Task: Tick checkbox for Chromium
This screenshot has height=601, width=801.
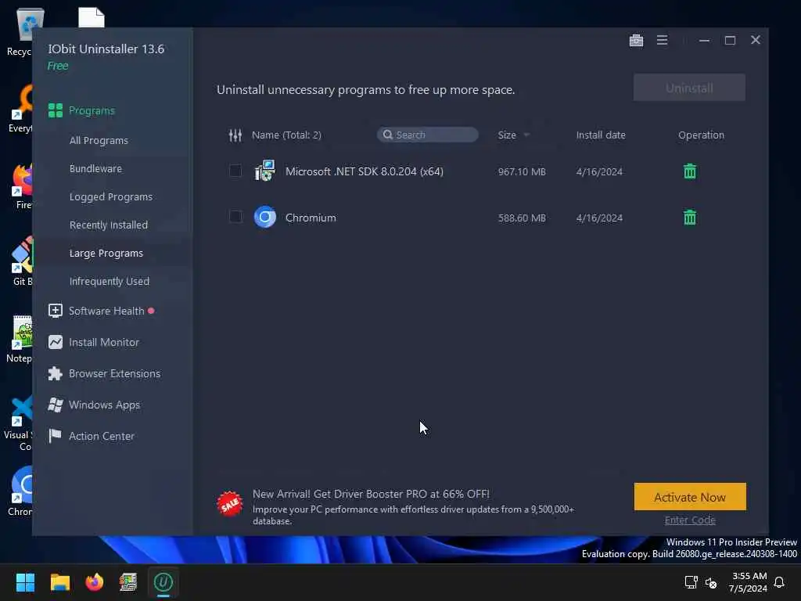Action: (235, 217)
